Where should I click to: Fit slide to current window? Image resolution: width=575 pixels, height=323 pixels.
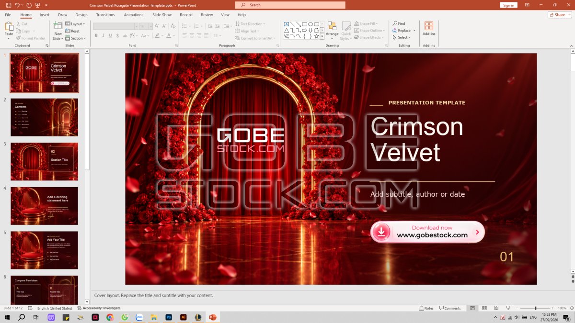click(571, 308)
